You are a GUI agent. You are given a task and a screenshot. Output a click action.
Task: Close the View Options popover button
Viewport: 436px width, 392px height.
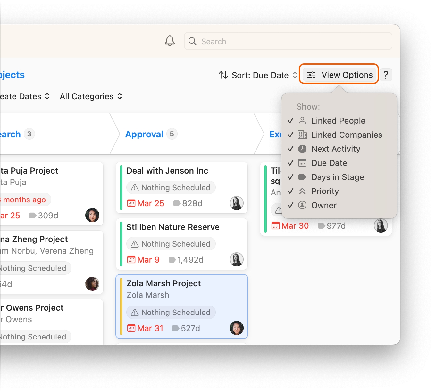[x=339, y=75]
